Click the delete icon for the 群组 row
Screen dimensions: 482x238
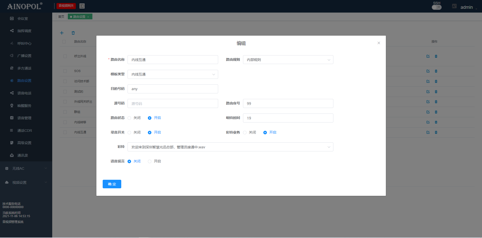436,112
